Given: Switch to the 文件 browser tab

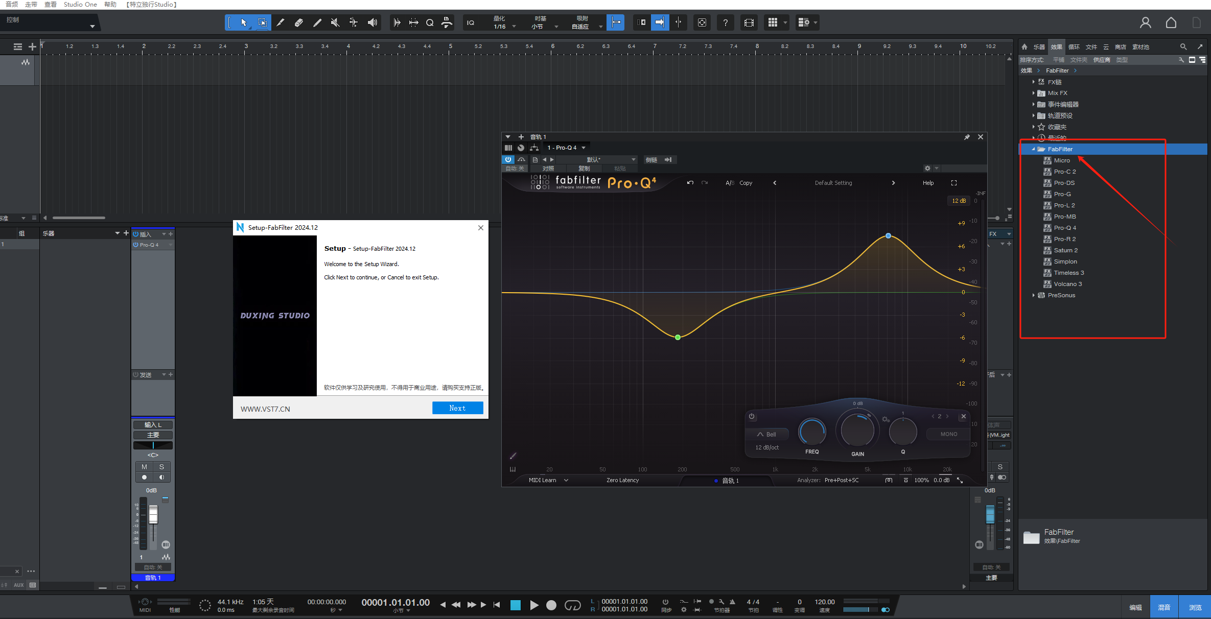Looking at the screenshot, I should pyautogui.click(x=1091, y=47).
